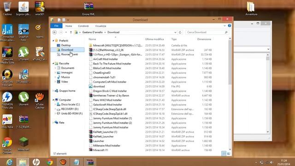Open the Condividi ribbon tab
The height and width of the screenshot is (166, 295).
[83, 26]
